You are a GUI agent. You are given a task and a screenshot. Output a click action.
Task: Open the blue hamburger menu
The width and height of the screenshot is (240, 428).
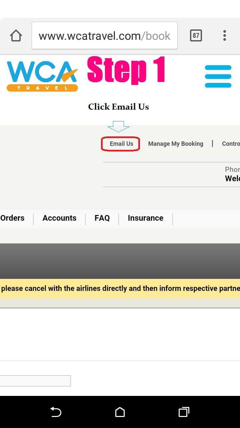[218, 77]
